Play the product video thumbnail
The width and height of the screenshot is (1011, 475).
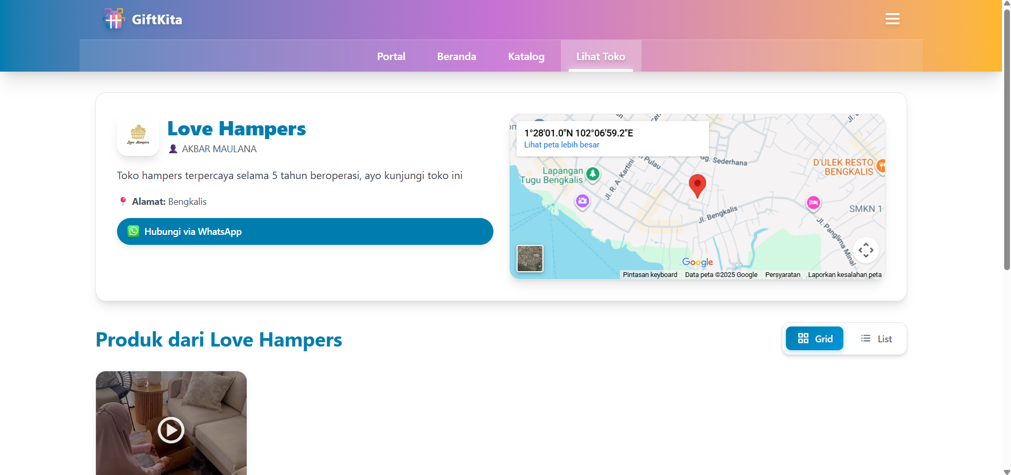[x=171, y=430]
